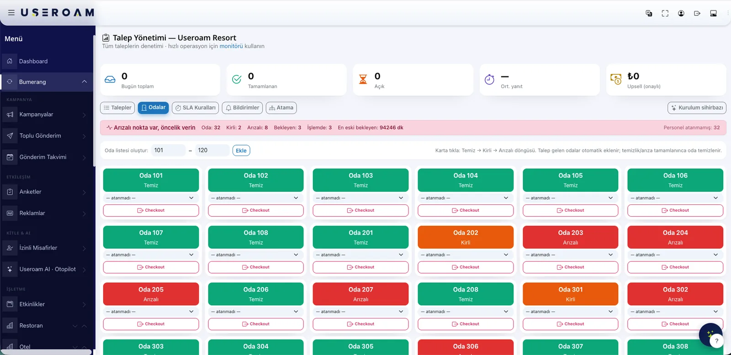Screen dimensions: 731x355
Task: Click the Anketler clipboard icon
Action: (x=10, y=192)
